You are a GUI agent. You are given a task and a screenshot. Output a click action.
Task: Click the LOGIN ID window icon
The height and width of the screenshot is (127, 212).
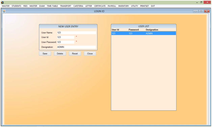[4, 11]
